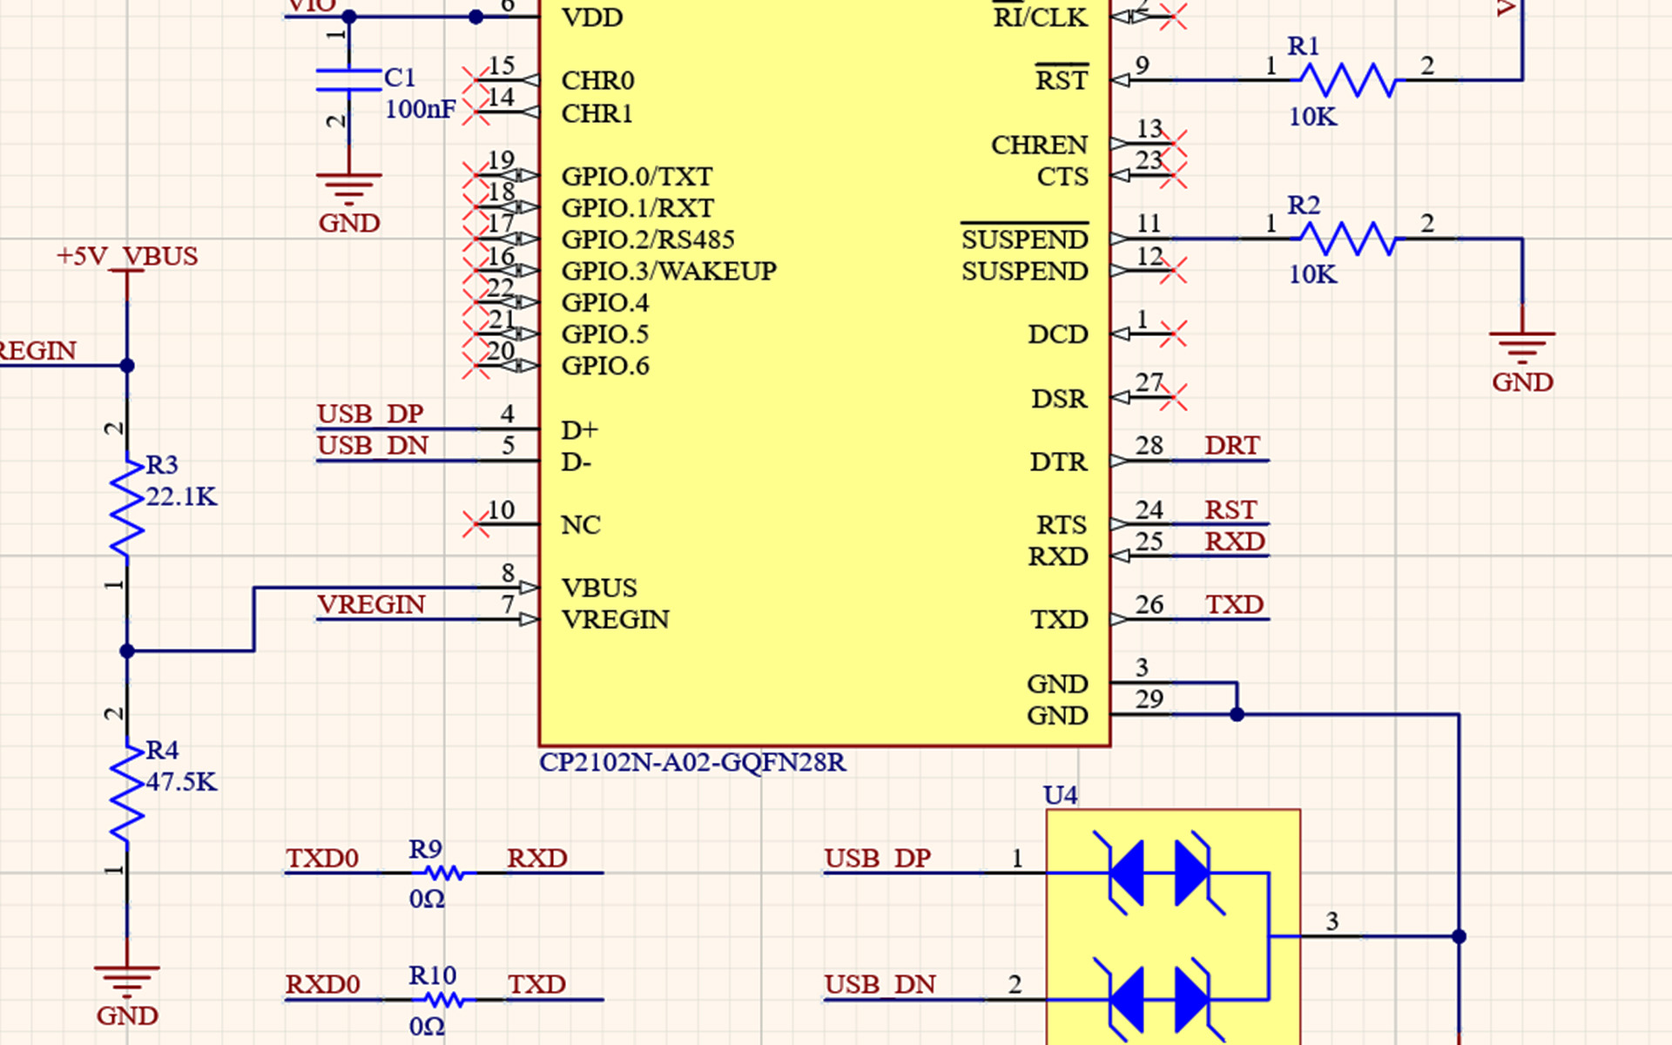Select the R4 47.5K resistor symbol
The width and height of the screenshot is (1672, 1045).
(127, 792)
